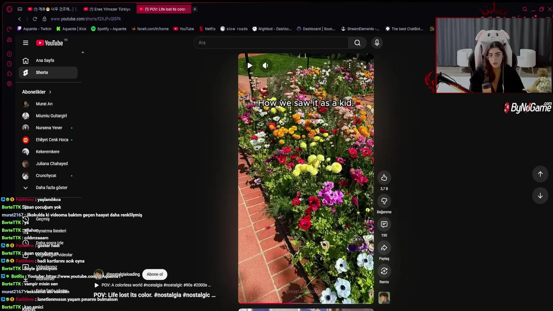Open the YouTube bookmark
The height and width of the screenshot is (311, 553).
(184, 29)
